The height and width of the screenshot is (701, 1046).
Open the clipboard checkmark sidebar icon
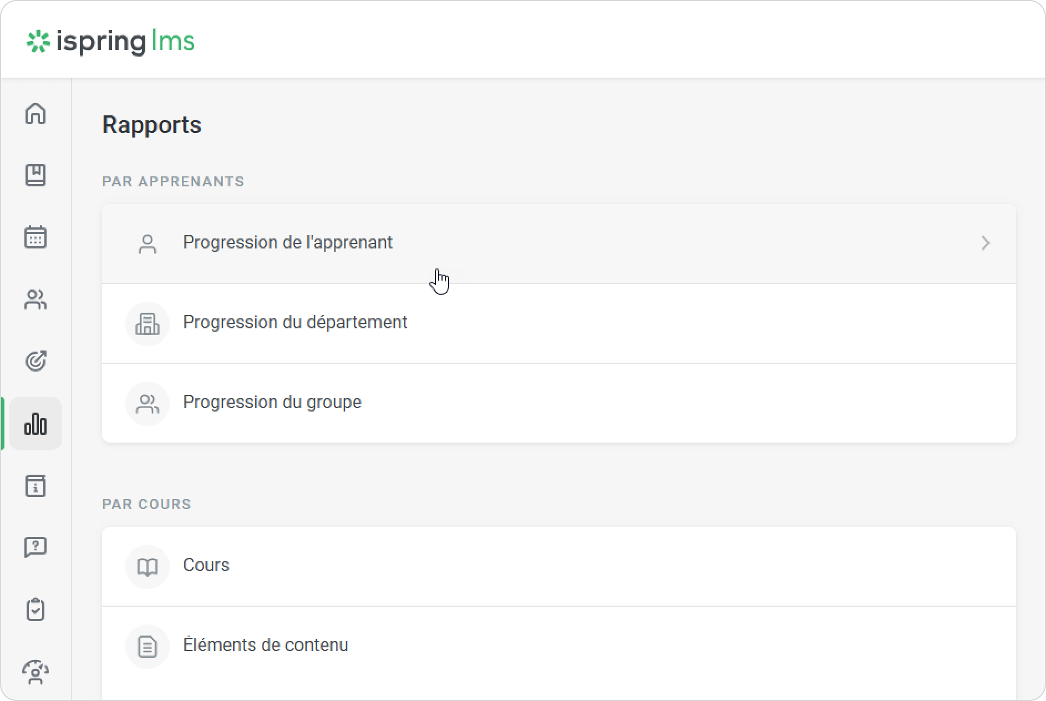[x=35, y=609]
